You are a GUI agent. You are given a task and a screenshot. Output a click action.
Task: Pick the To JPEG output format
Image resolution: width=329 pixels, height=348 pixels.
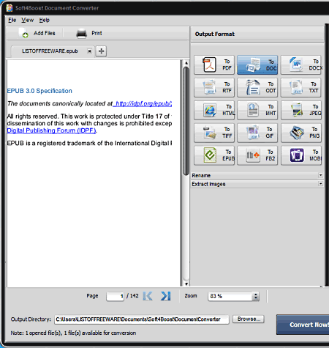click(x=301, y=110)
